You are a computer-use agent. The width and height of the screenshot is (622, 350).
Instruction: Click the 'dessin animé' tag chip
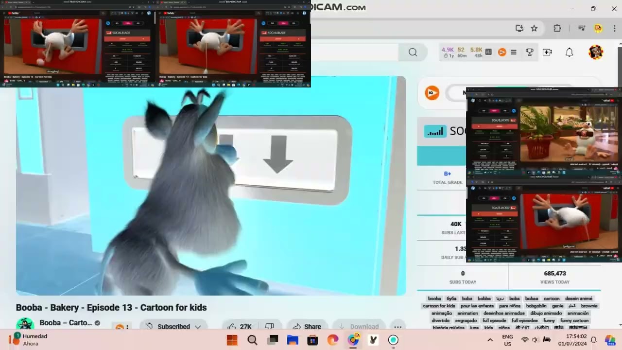579,298
